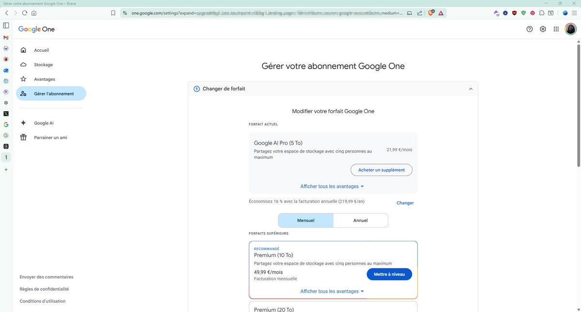Viewport: 581px width, 312px height.
Task: Open Envoyer des commentaires link
Action: pyautogui.click(x=46, y=277)
